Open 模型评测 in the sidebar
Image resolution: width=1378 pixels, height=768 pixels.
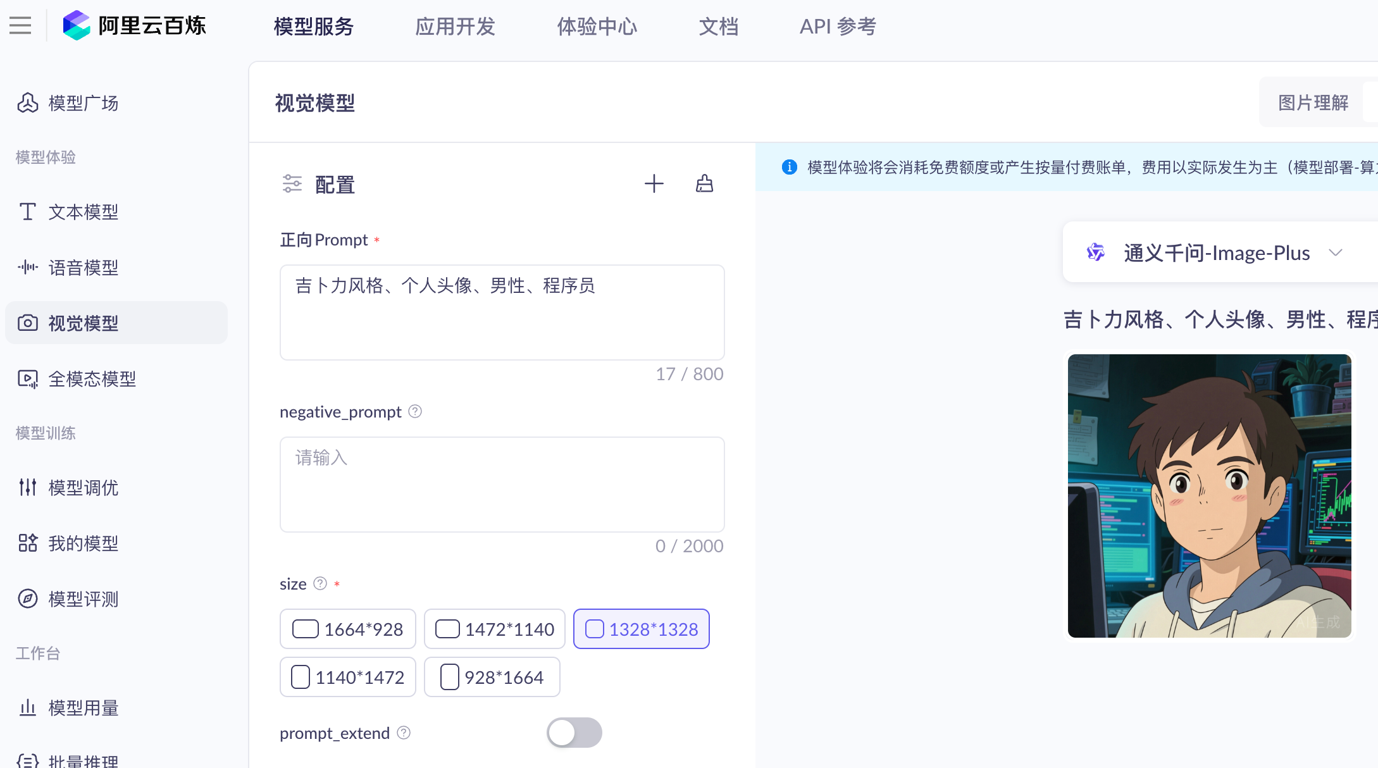coord(83,599)
